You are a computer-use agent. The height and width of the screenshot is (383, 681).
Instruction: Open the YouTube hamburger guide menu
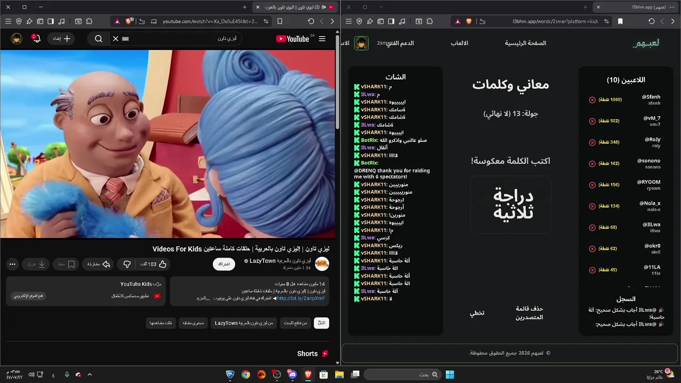point(322,39)
